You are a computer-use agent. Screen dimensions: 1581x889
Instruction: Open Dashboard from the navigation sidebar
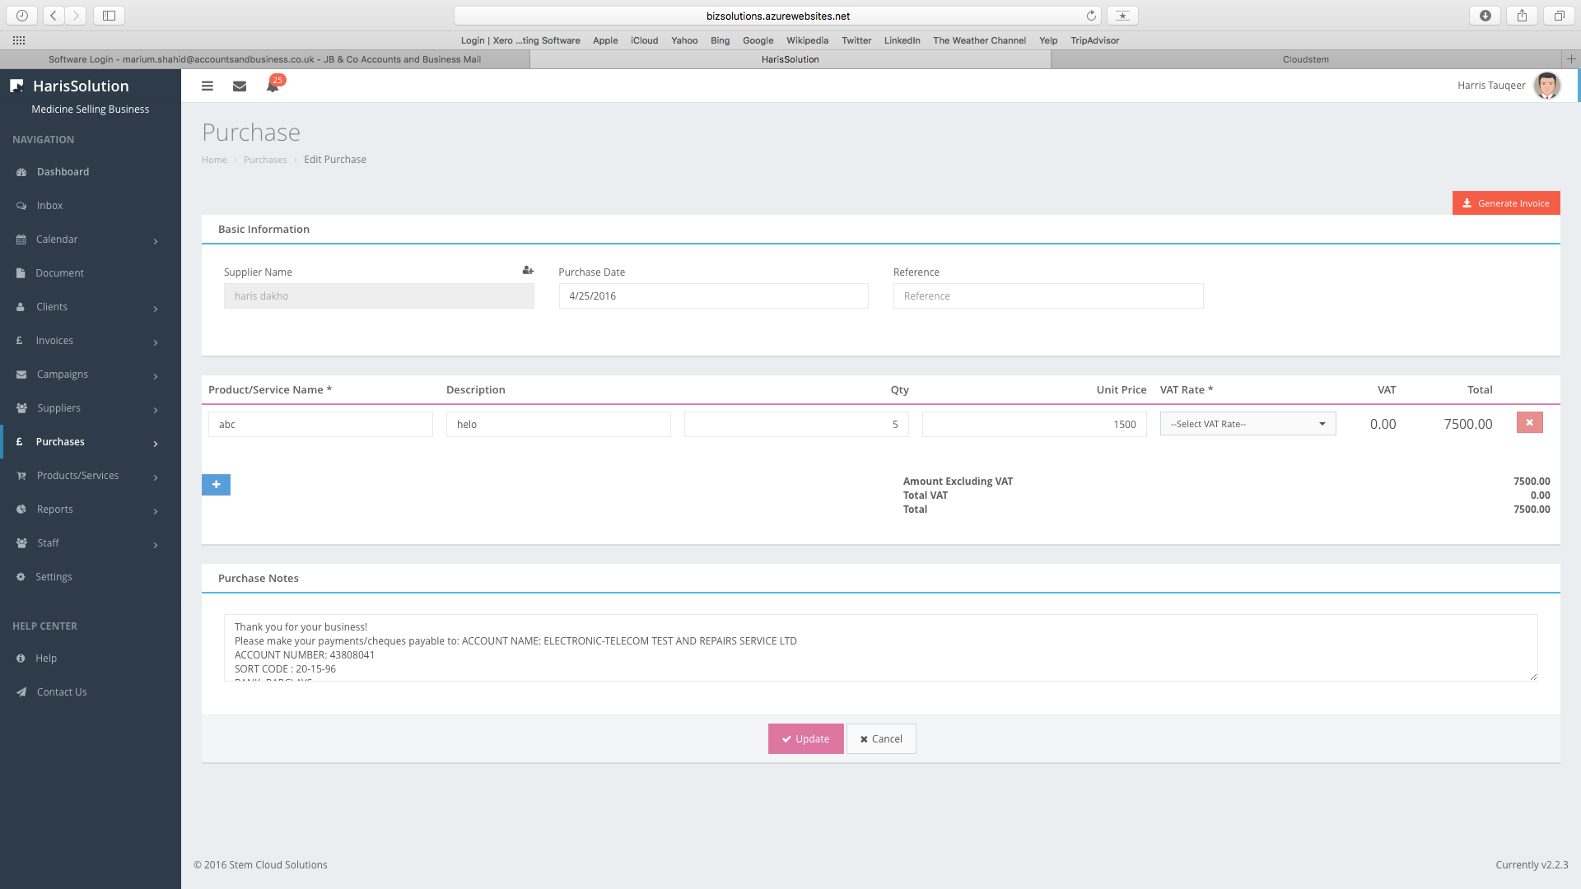tap(63, 172)
